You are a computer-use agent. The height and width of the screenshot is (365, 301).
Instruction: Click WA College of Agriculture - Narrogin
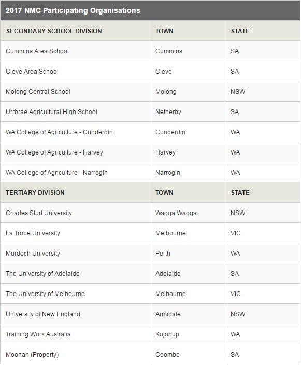point(56,173)
